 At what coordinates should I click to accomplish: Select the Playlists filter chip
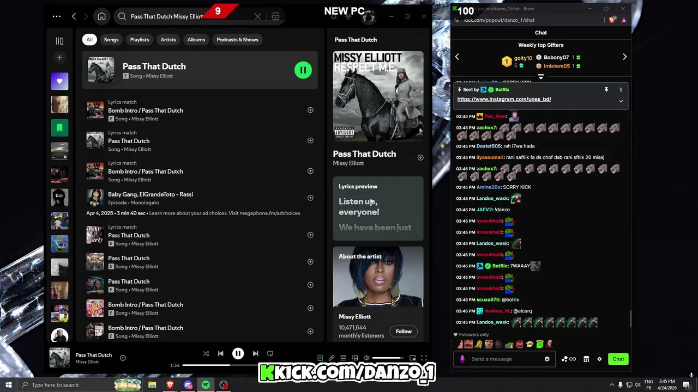pyautogui.click(x=140, y=39)
